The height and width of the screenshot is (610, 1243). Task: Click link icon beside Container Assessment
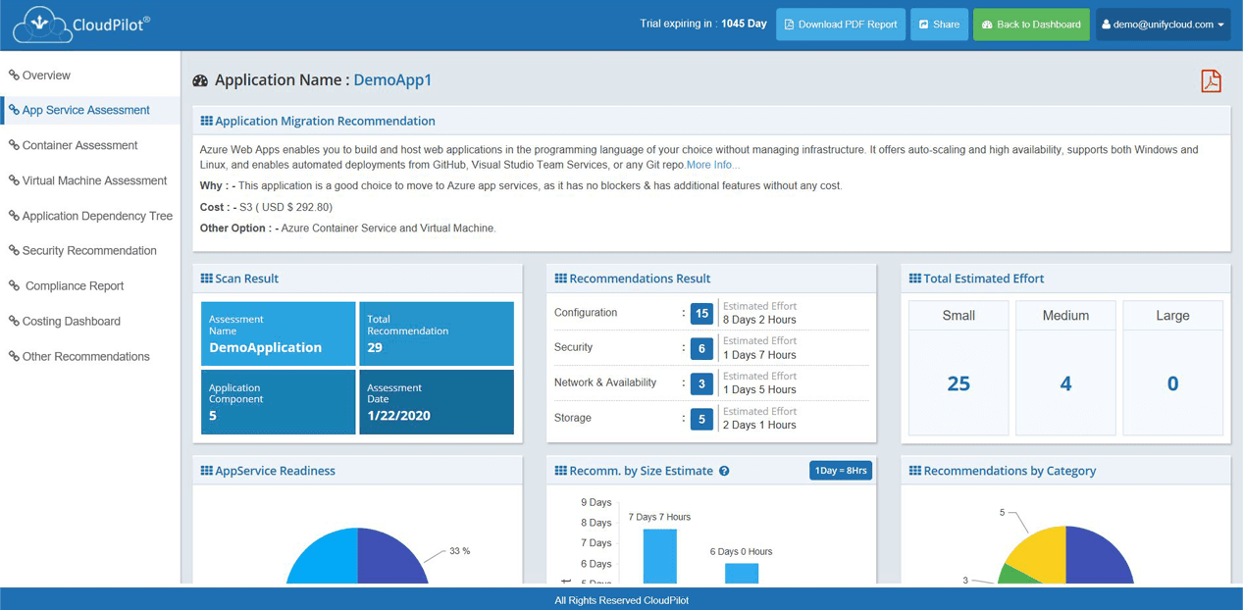14,145
